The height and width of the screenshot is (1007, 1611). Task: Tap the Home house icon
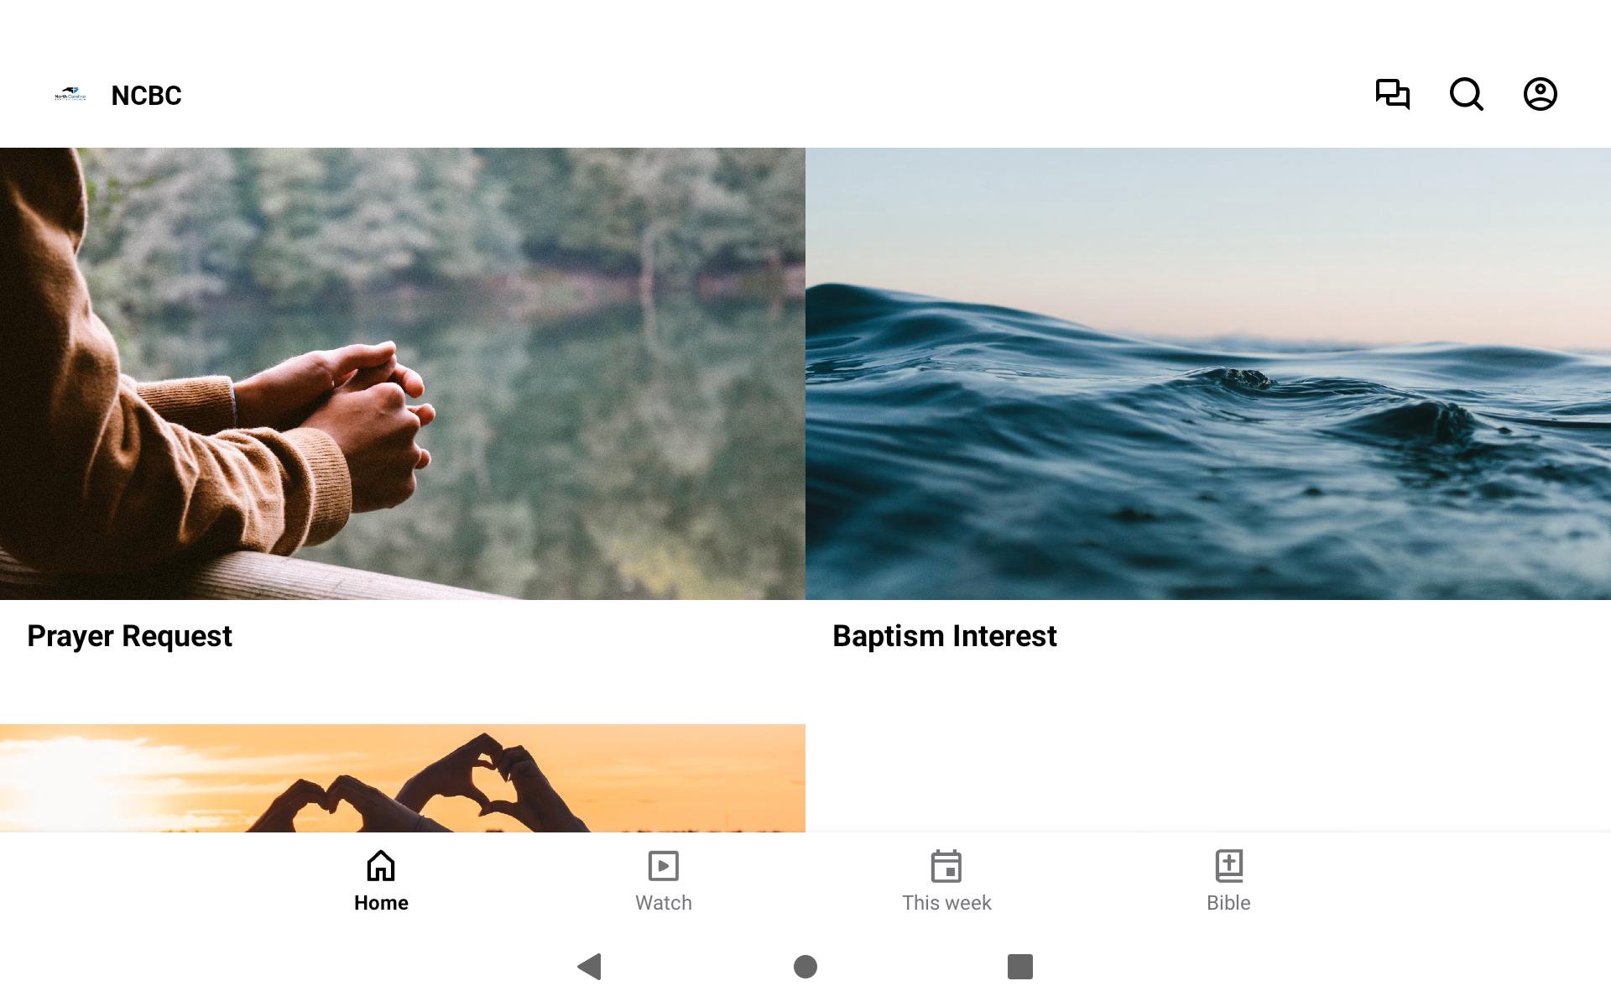381,865
